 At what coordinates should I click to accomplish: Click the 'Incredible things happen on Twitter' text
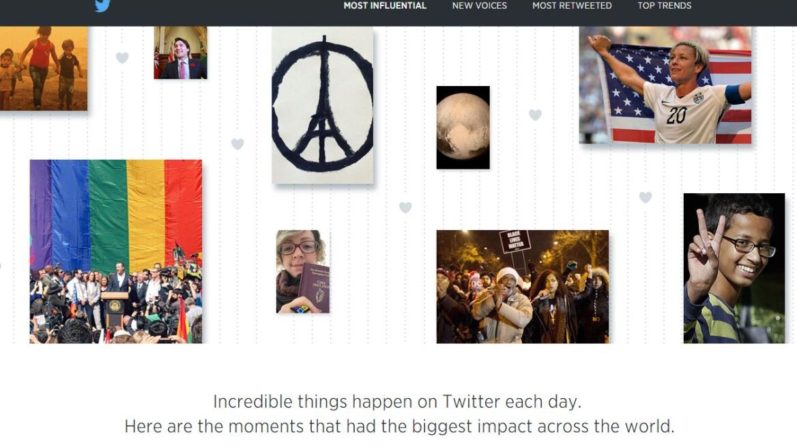[397, 402]
